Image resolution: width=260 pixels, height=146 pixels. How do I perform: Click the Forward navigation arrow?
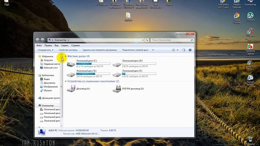pyautogui.click(x=43, y=40)
